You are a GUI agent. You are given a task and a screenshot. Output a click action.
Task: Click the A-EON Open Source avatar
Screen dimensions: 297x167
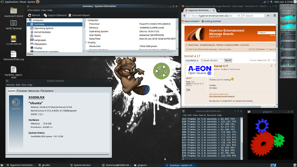(200, 70)
